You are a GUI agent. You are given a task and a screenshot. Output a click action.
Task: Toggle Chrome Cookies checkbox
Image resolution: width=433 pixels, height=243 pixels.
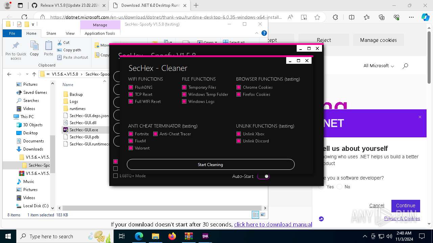pos(239,87)
